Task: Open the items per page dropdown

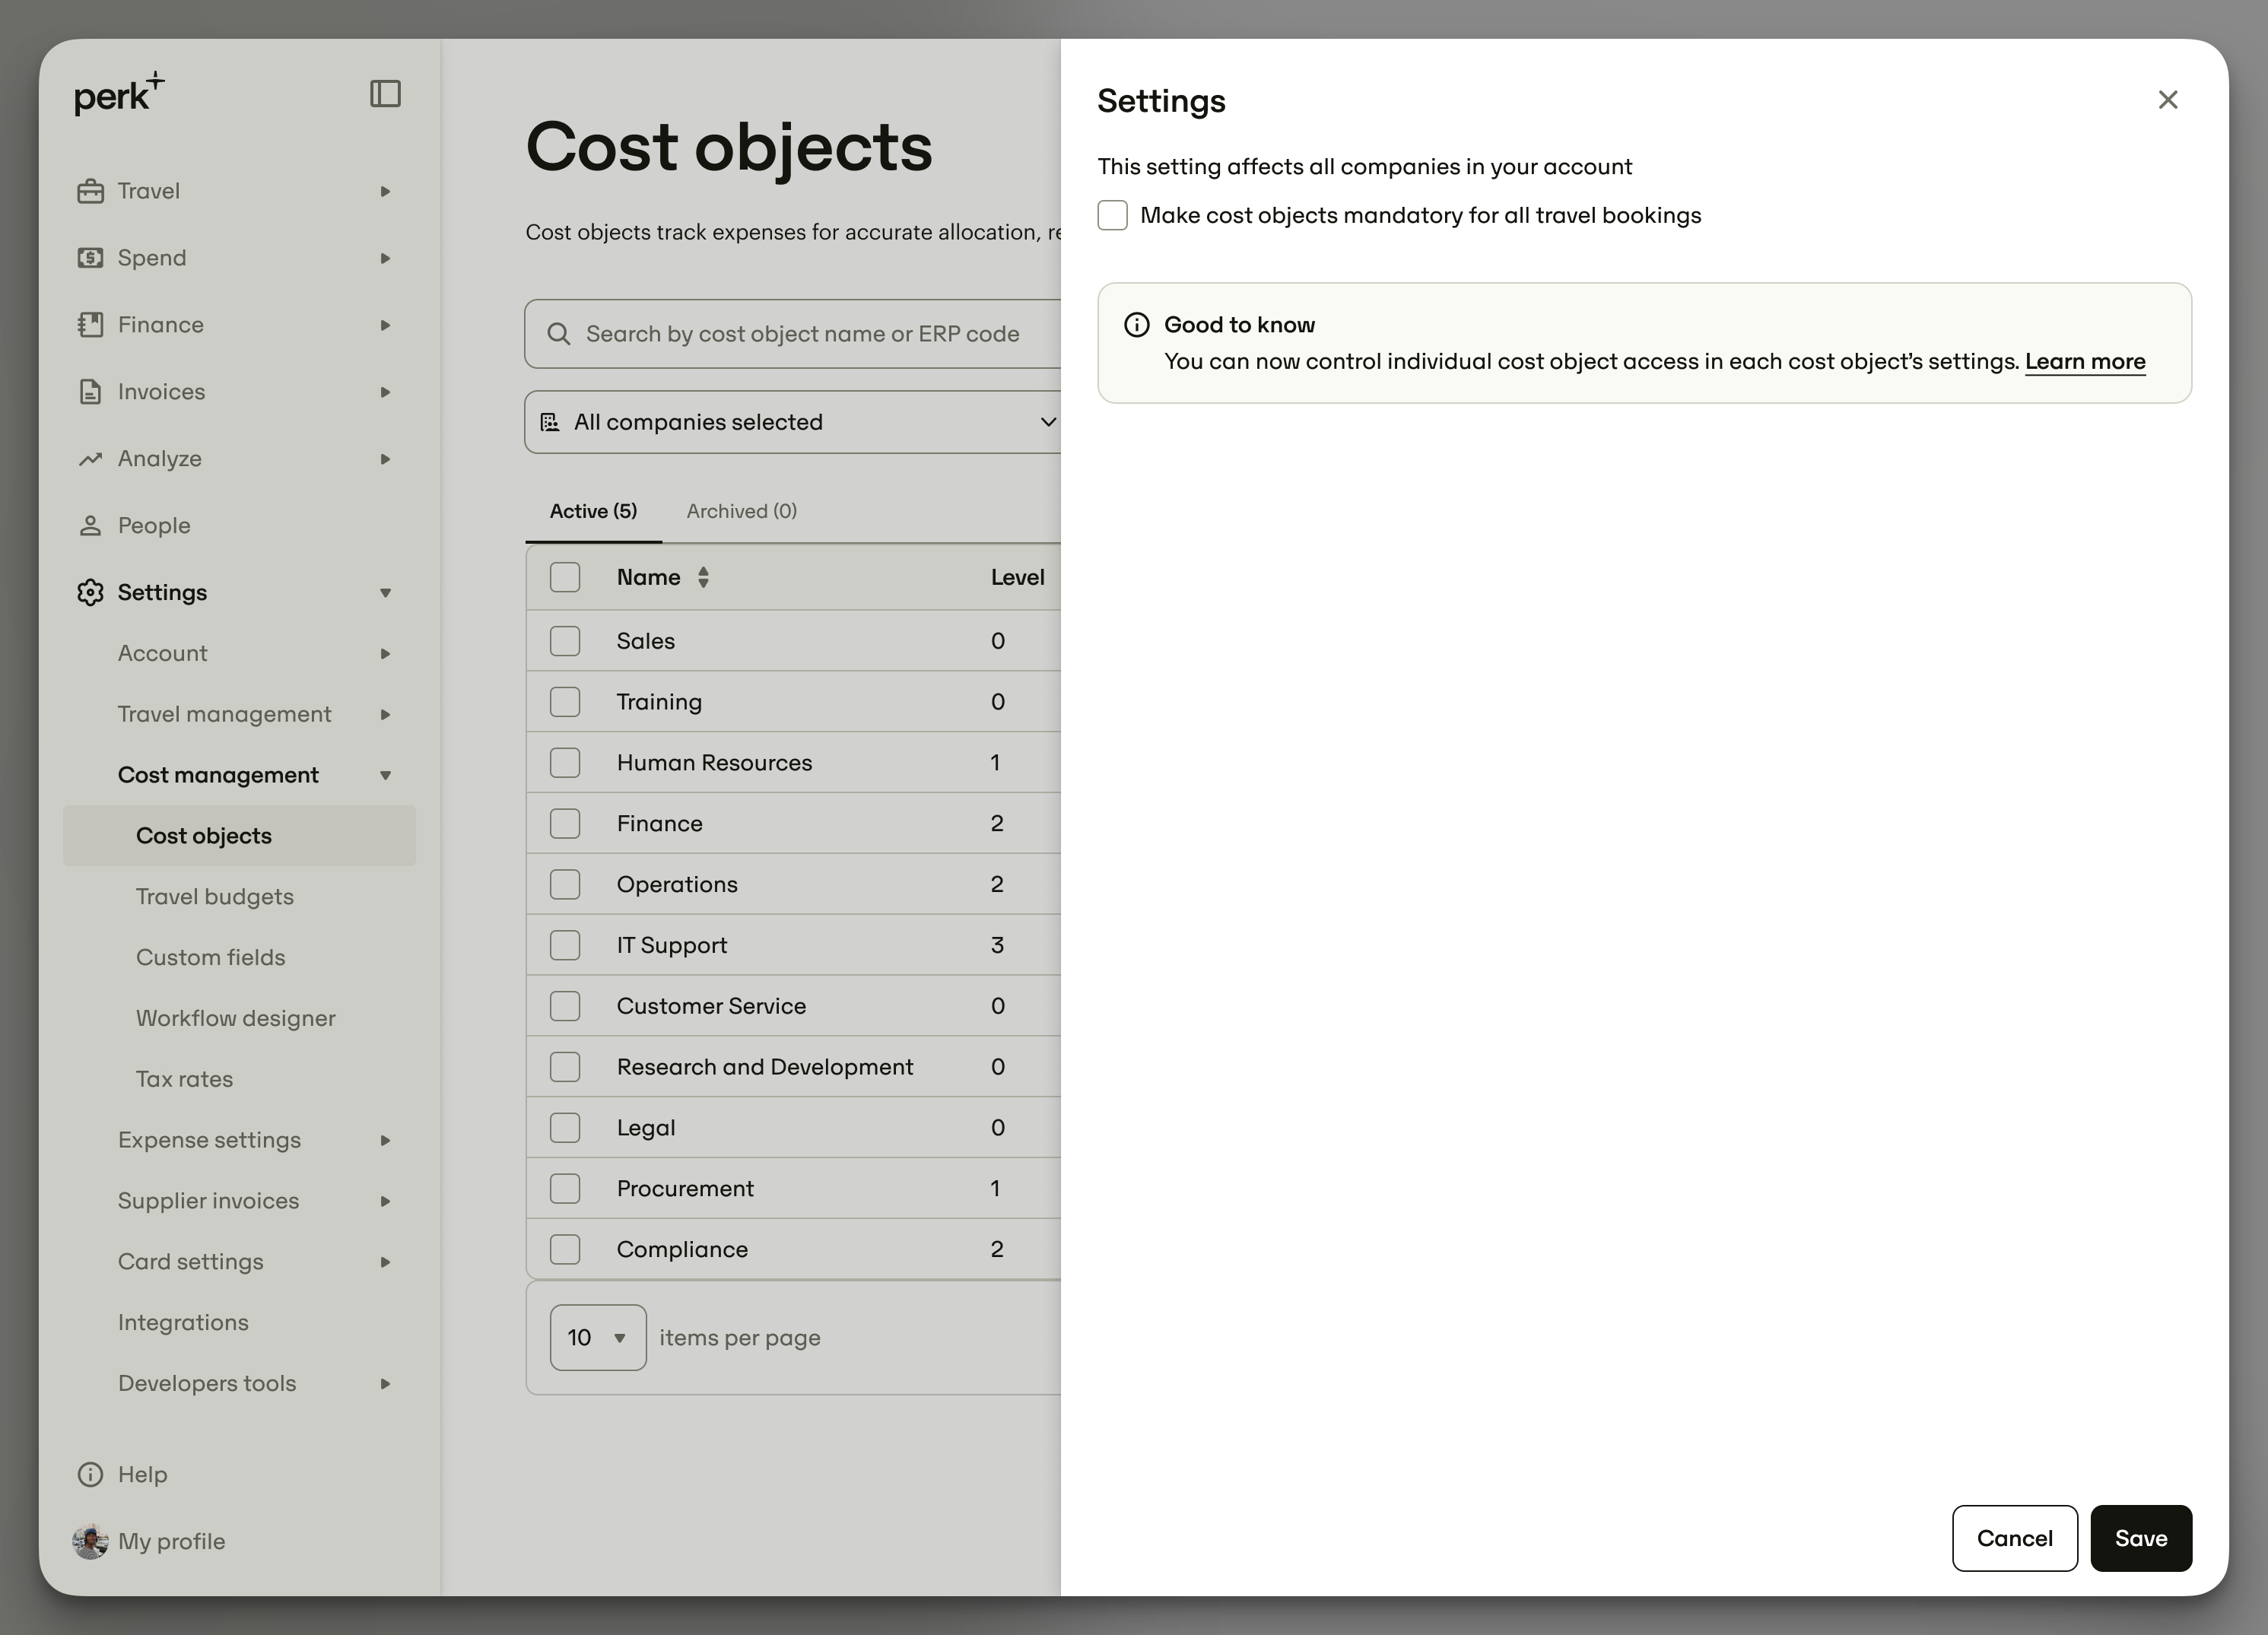Action: 598,1338
